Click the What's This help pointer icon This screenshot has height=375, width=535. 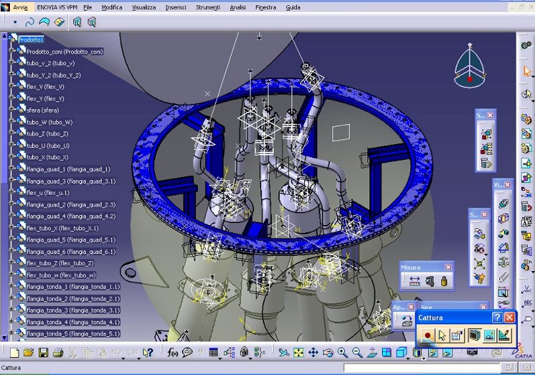click(x=148, y=352)
